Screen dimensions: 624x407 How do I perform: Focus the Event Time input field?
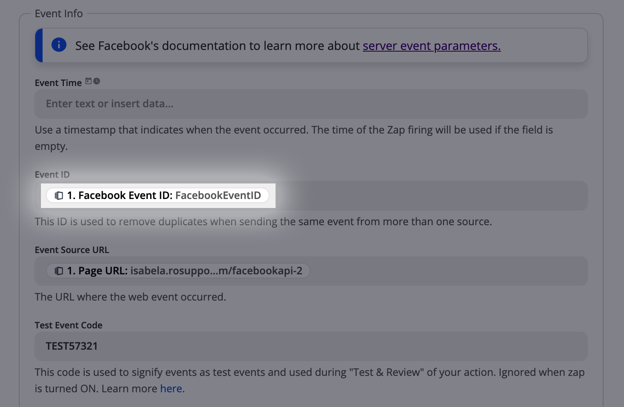point(311,104)
